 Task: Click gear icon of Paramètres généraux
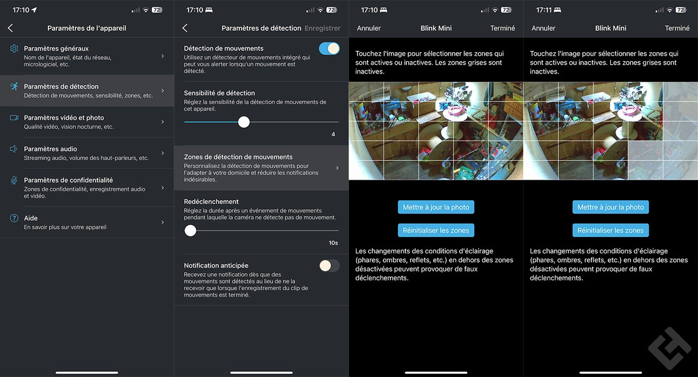coord(14,48)
